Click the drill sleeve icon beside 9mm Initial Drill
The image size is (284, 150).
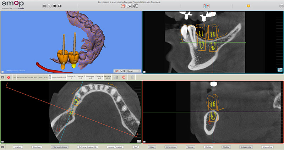(50, 77)
